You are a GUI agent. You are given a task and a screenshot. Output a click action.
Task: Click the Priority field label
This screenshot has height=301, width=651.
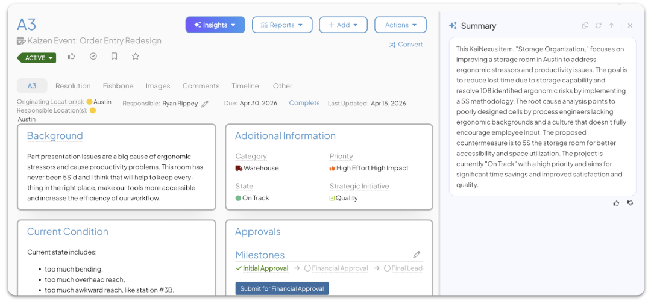point(341,157)
